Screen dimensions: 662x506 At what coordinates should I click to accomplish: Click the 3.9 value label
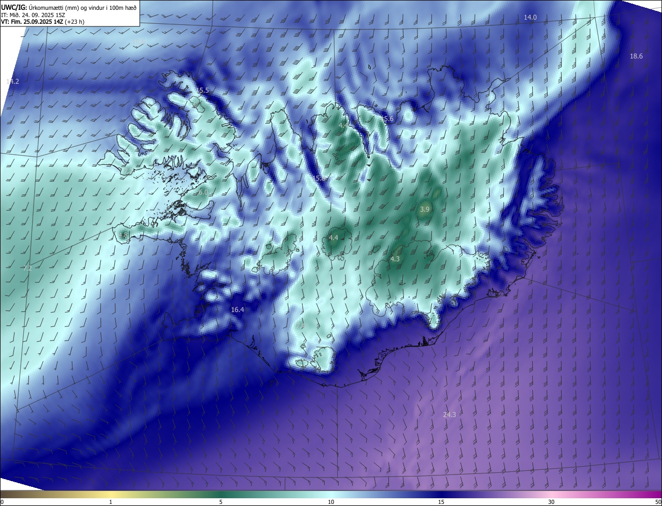pos(425,210)
